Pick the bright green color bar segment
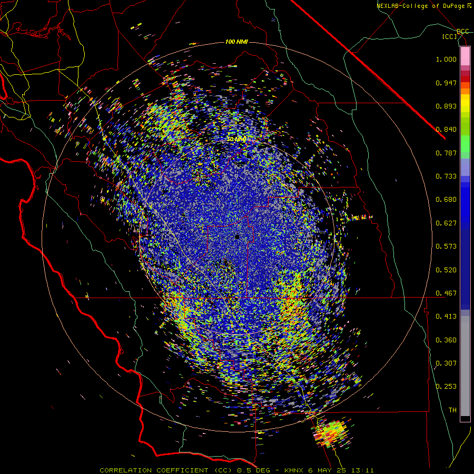Viewport: 474px width, 474px height. coord(465,144)
